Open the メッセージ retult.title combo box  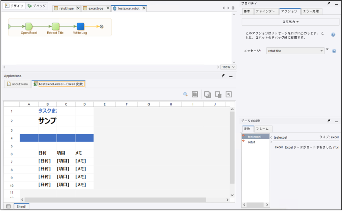295,51
